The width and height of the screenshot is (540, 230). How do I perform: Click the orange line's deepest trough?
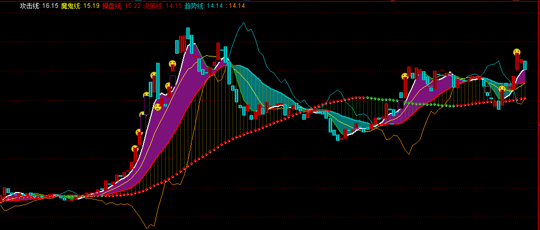(147, 227)
